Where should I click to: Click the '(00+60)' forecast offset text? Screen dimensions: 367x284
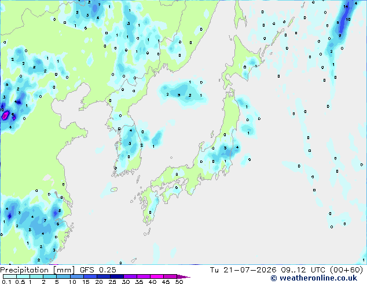[x=346, y=270]
